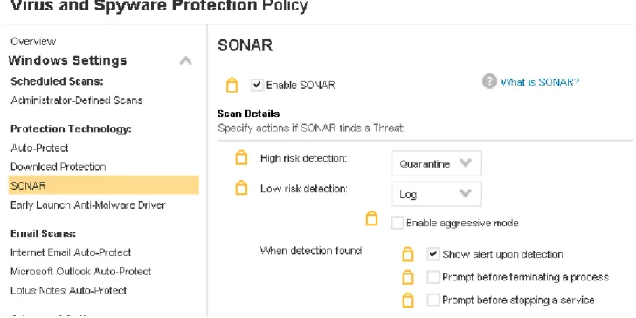The image size is (636, 318).
Task: Open the What is SONAR? link
Action: click(540, 82)
